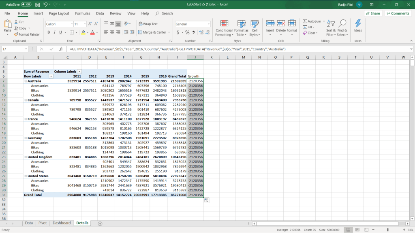Click the Format Painter icon
The height and width of the screenshot is (233, 415).
(x=16, y=34)
